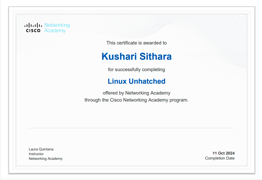Select the instructor name "Laura Quintana"
Image resolution: width=262 pixels, height=180 pixels.
41,149
